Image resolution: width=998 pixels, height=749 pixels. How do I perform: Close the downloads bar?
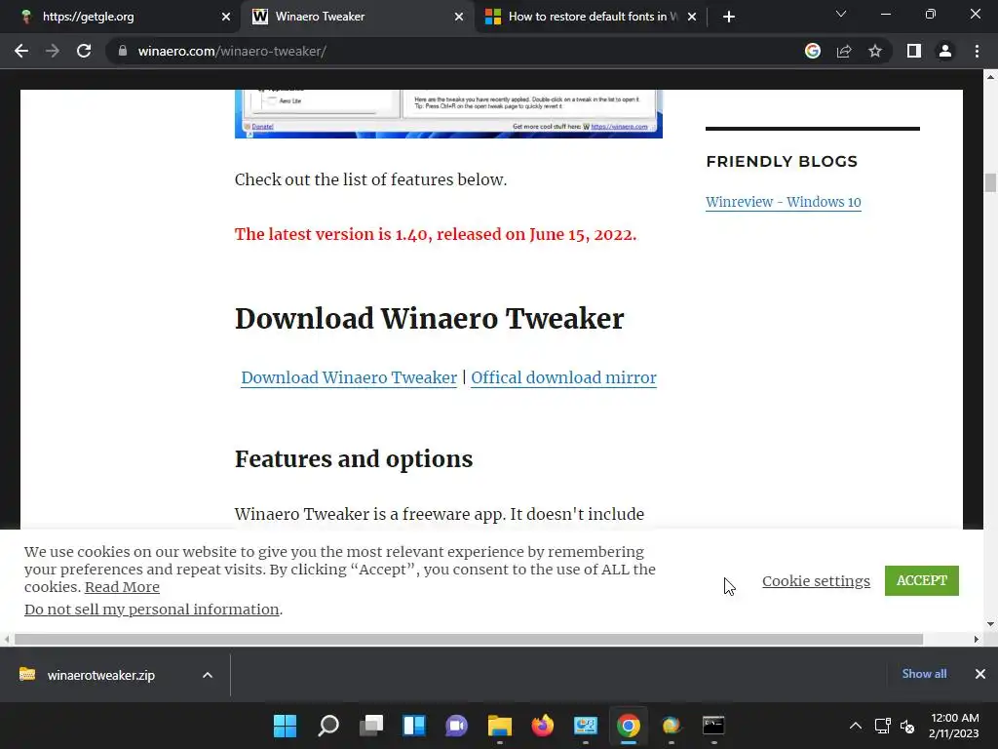coord(980,674)
